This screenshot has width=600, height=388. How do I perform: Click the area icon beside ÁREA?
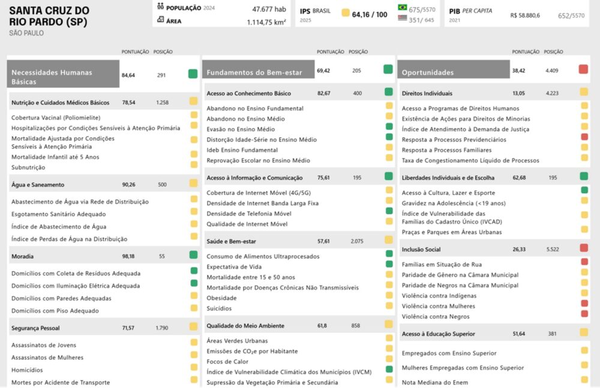pyautogui.click(x=160, y=20)
